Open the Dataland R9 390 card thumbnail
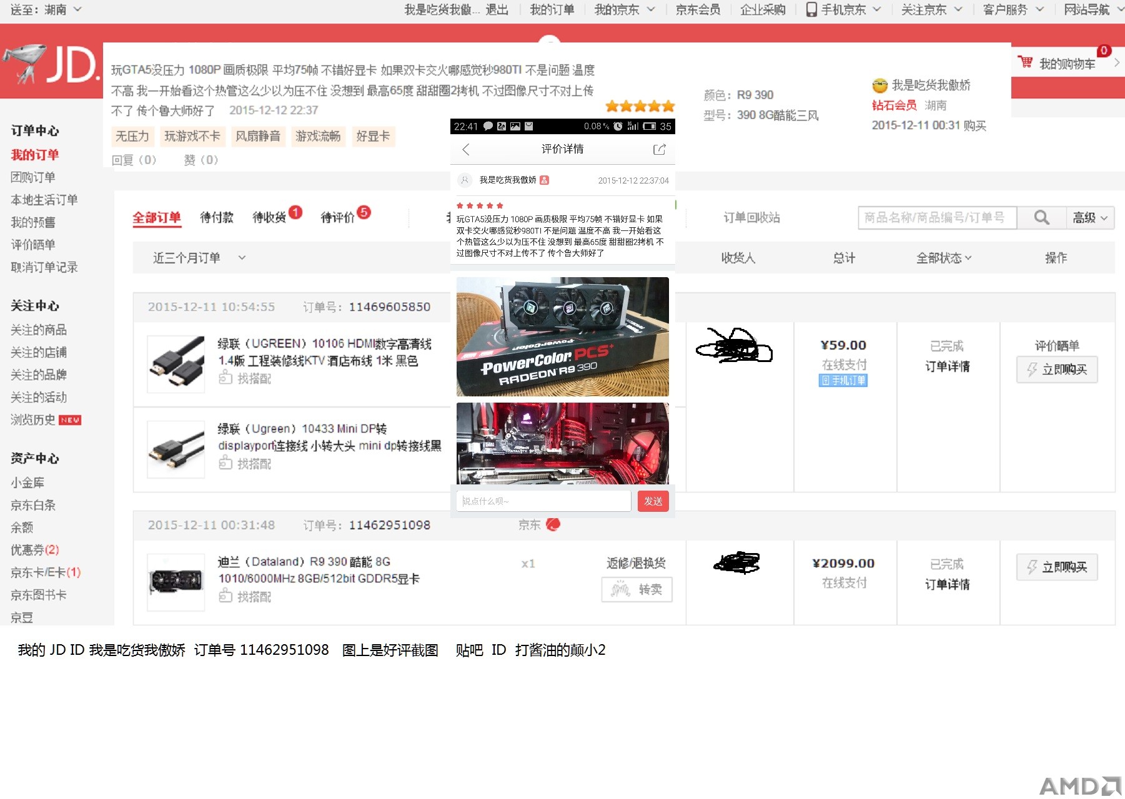 (176, 582)
